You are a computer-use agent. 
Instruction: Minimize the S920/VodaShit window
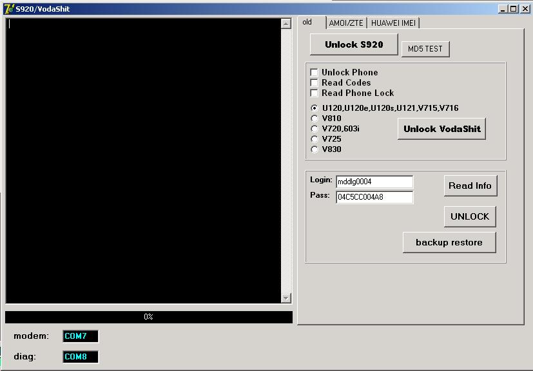[503, 9]
